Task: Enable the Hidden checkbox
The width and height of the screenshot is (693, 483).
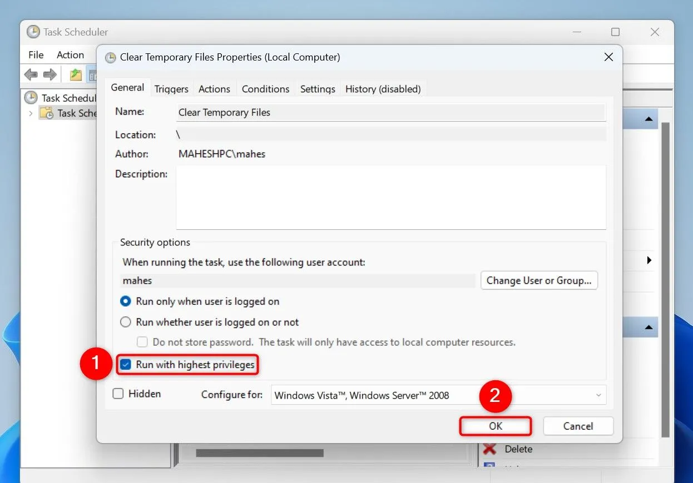Action: pyautogui.click(x=118, y=394)
